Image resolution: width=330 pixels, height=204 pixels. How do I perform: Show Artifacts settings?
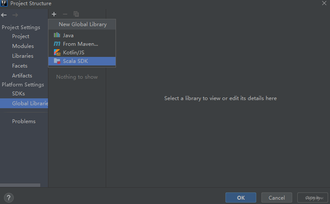(22, 75)
